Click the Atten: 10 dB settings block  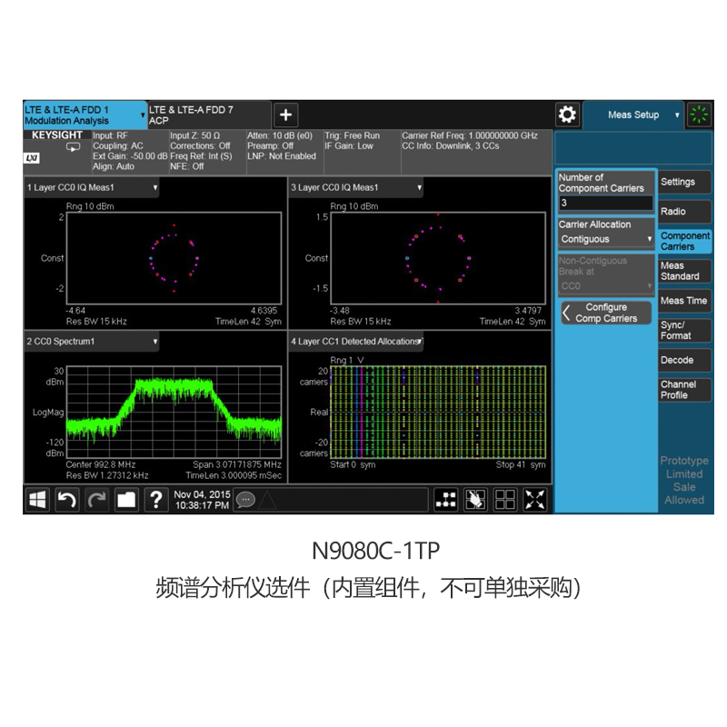[284, 151]
